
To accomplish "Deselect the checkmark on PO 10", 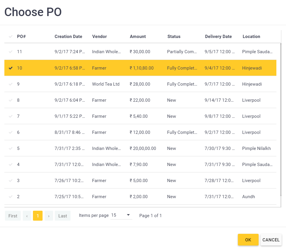I will 11,68.
